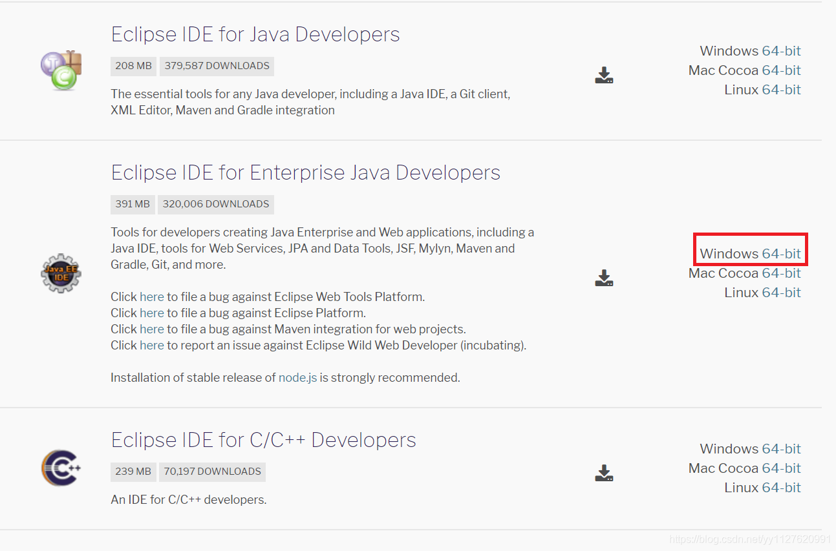Click the download icon for Enterprise Java Developers

click(604, 278)
